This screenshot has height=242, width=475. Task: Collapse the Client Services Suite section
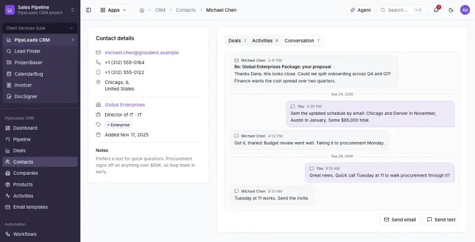tap(40, 28)
